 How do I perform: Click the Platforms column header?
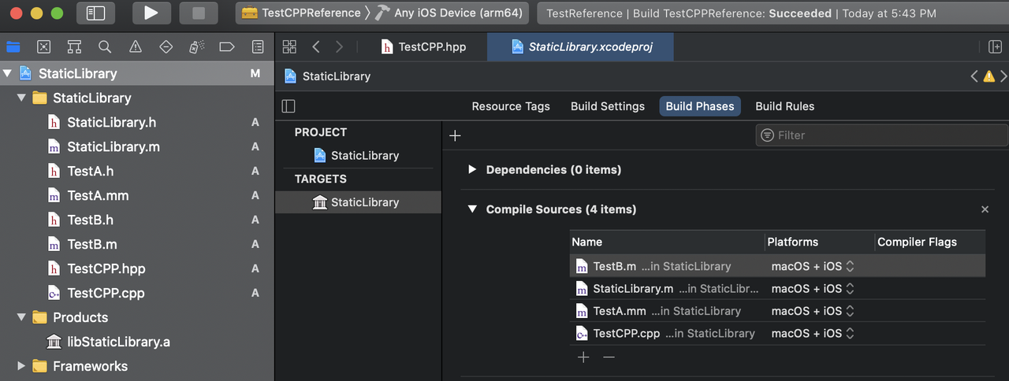tap(820, 242)
